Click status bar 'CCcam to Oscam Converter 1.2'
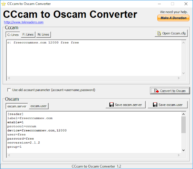The image size is (193, 169). point(96,166)
